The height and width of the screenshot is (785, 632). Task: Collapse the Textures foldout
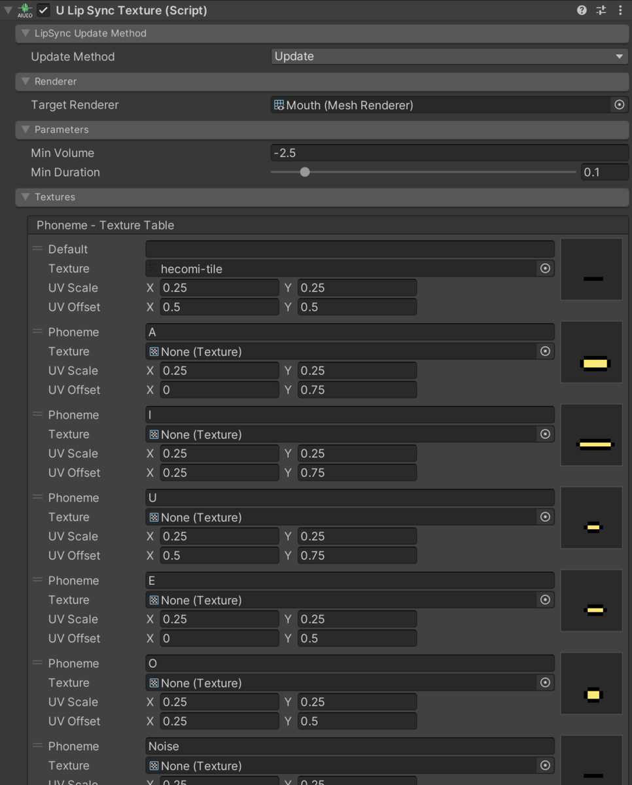[25, 197]
